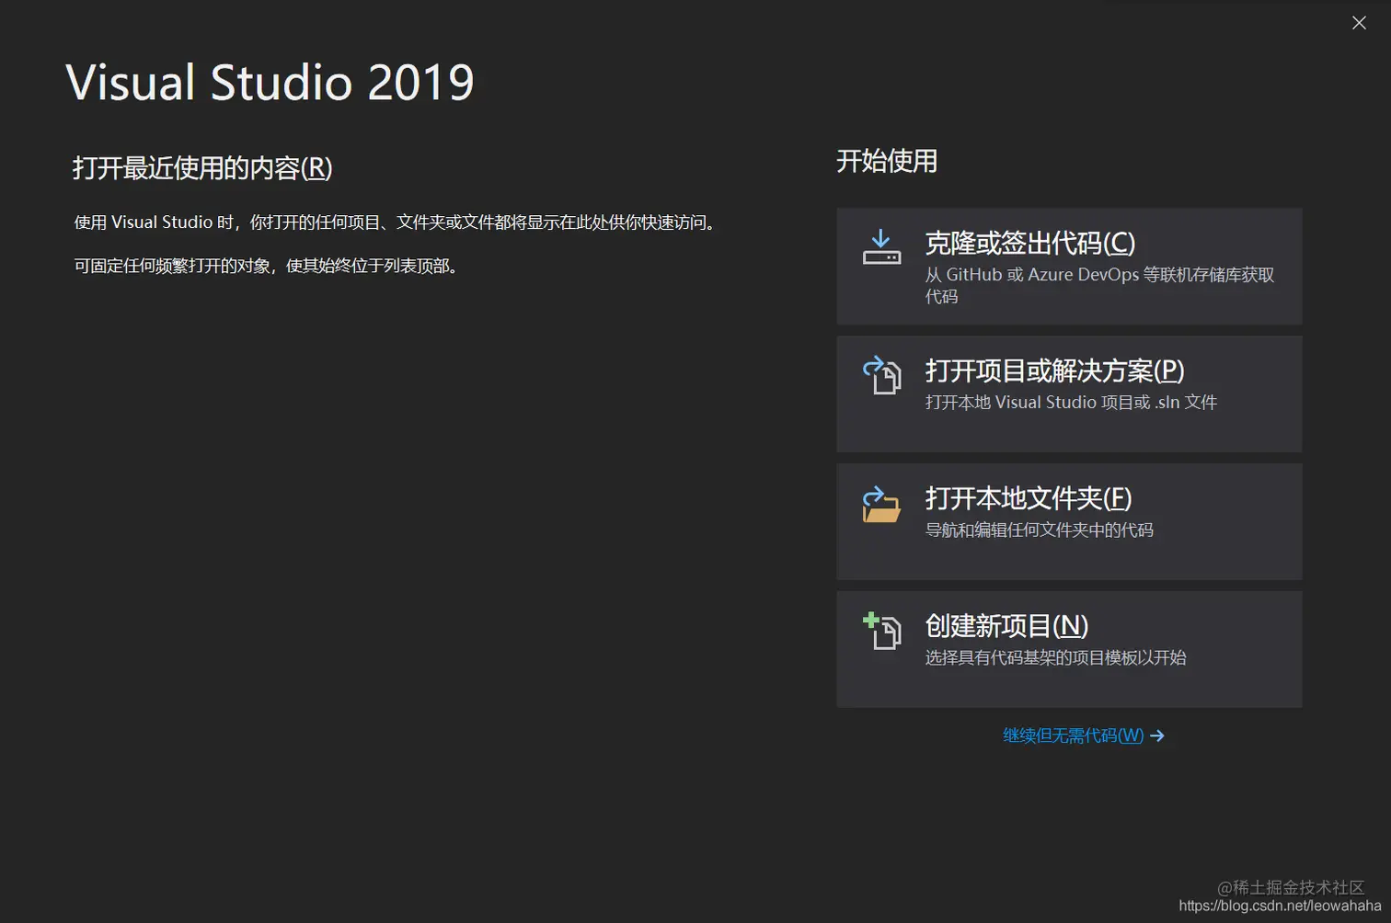The height and width of the screenshot is (923, 1391).
Task: Open 打开项目或解决方案(P) option
Action: (1054, 370)
